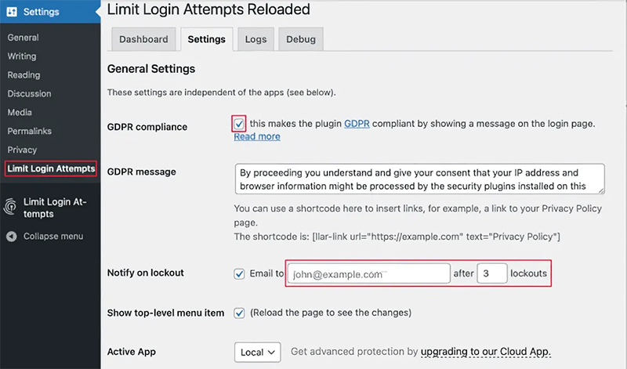Open the Logs tab
The image size is (627, 369).
[x=256, y=39]
